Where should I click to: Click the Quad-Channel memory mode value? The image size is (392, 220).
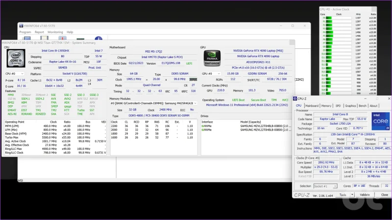coord(151,85)
